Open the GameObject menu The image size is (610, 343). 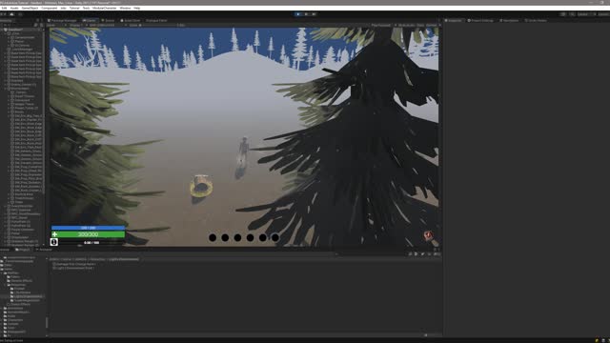click(x=30, y=8)
